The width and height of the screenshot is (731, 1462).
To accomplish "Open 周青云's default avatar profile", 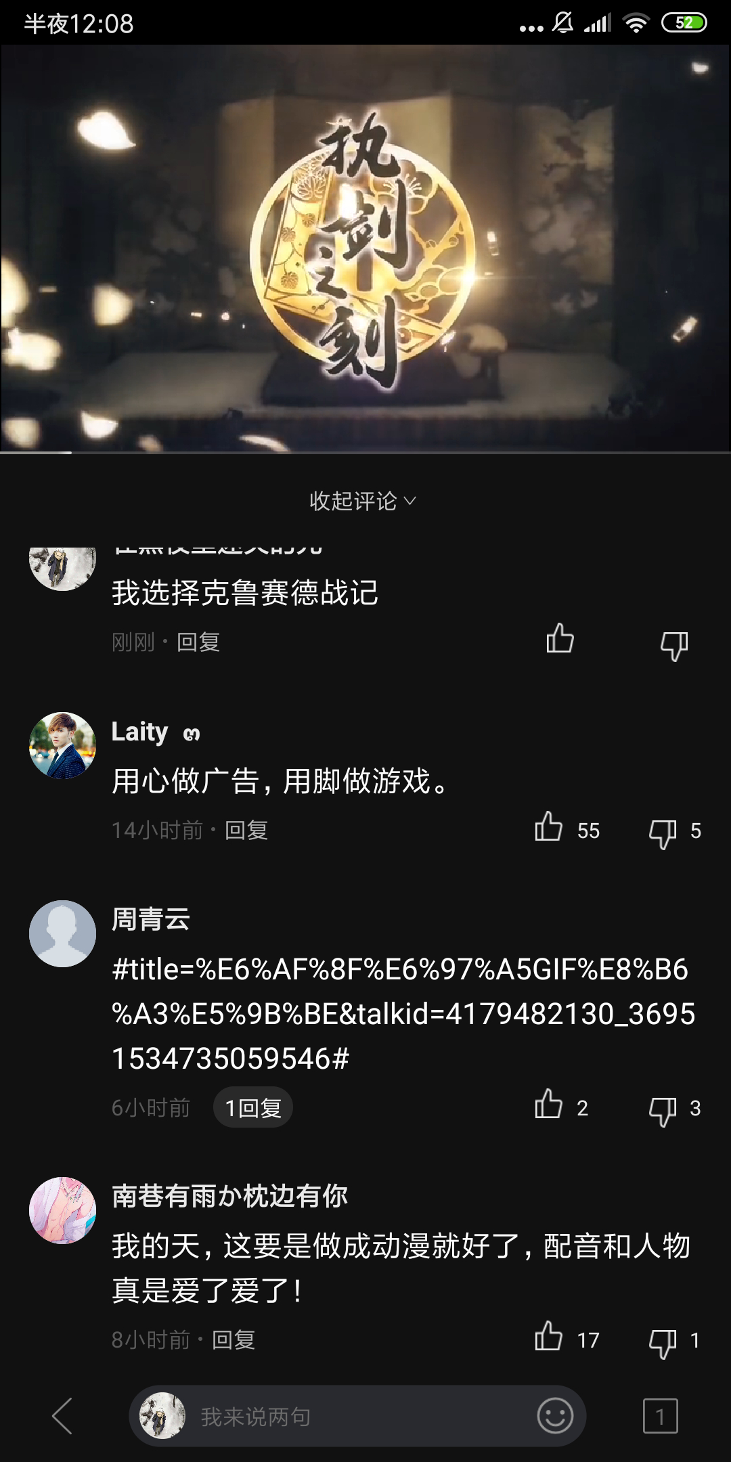I will (62, 933).
